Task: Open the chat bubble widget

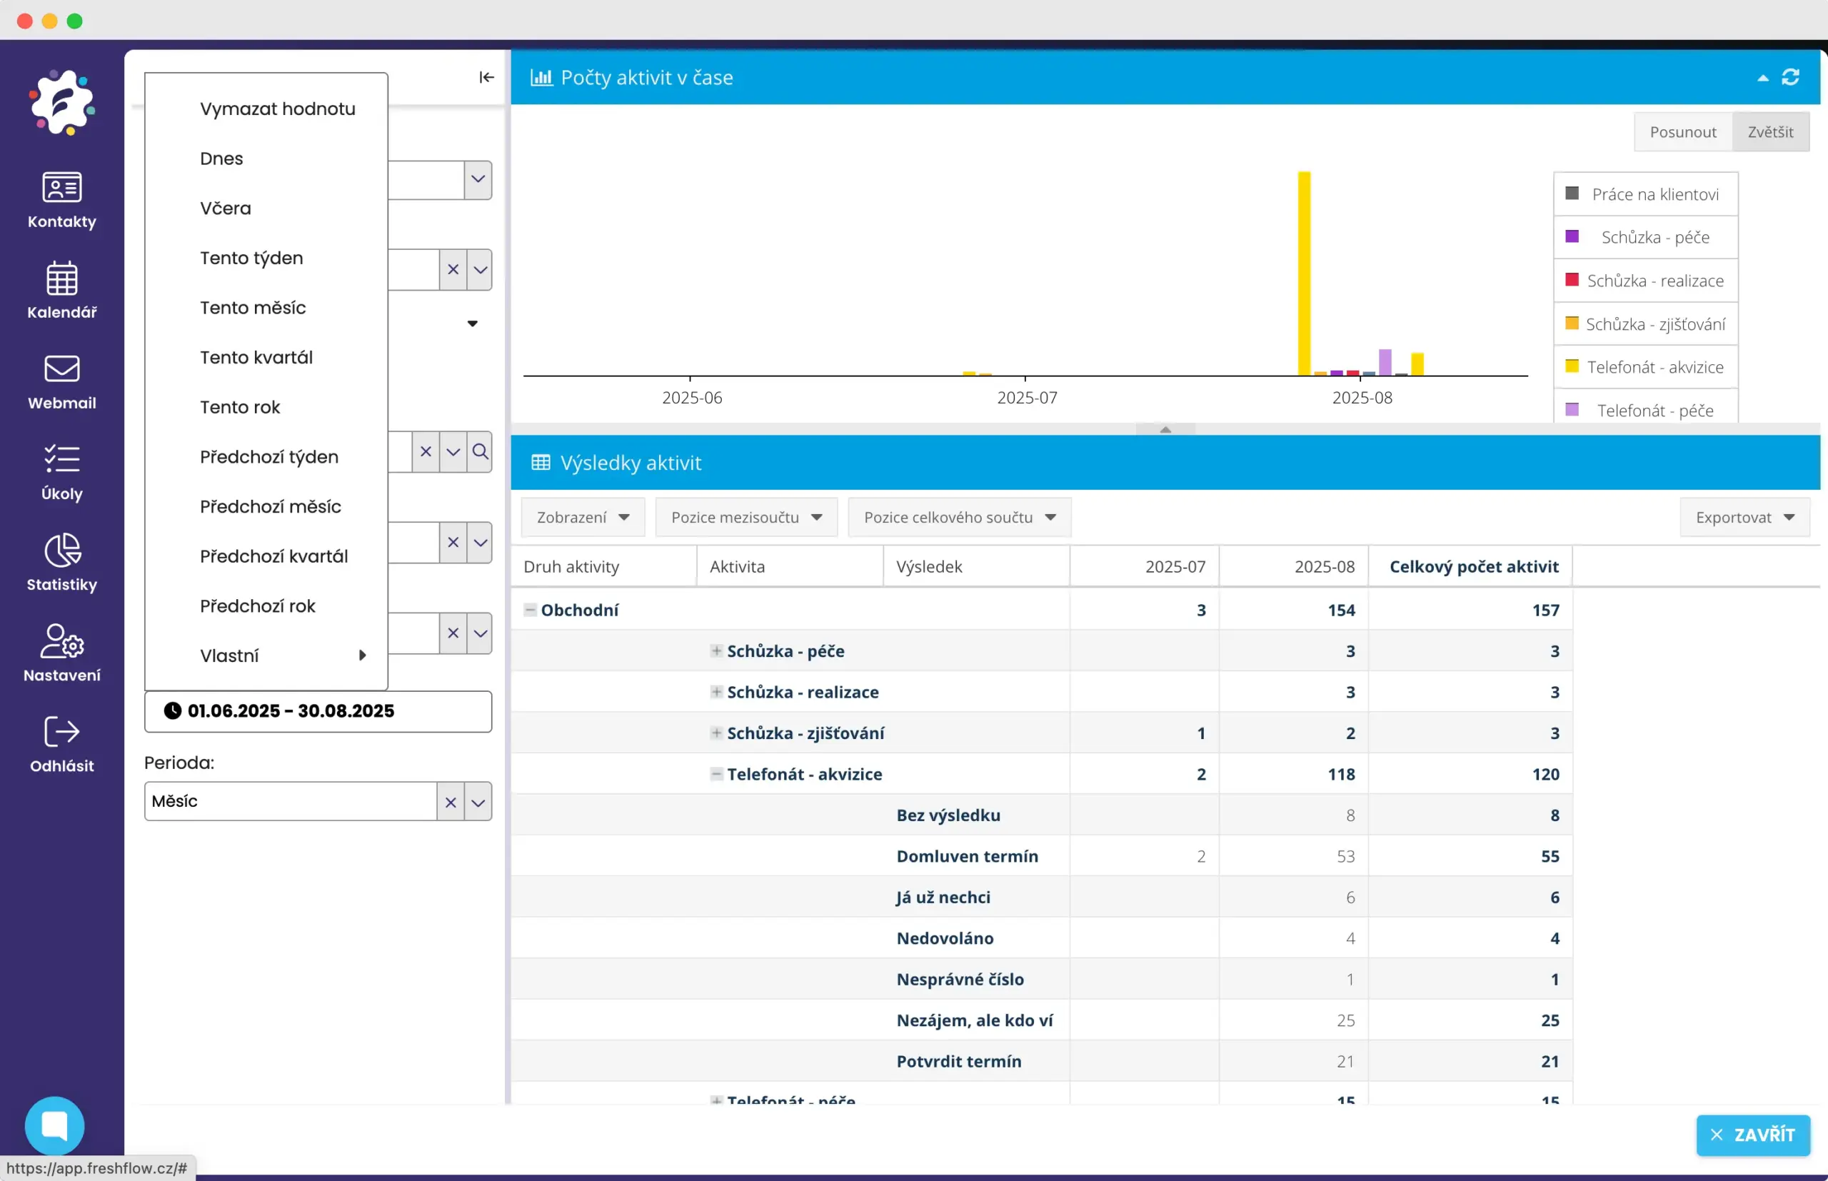Action: click(x=54, y=1125)
